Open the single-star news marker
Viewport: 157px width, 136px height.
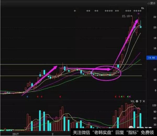pos(75,11)
